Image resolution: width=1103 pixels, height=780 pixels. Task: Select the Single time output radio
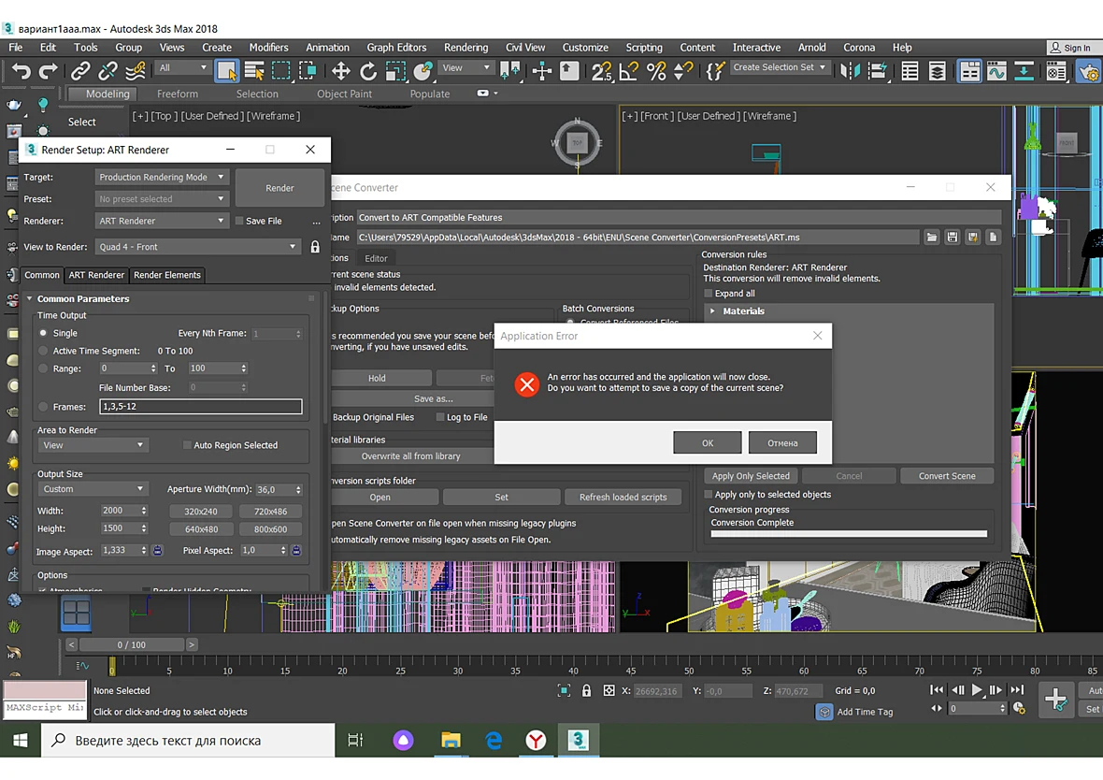44,333
